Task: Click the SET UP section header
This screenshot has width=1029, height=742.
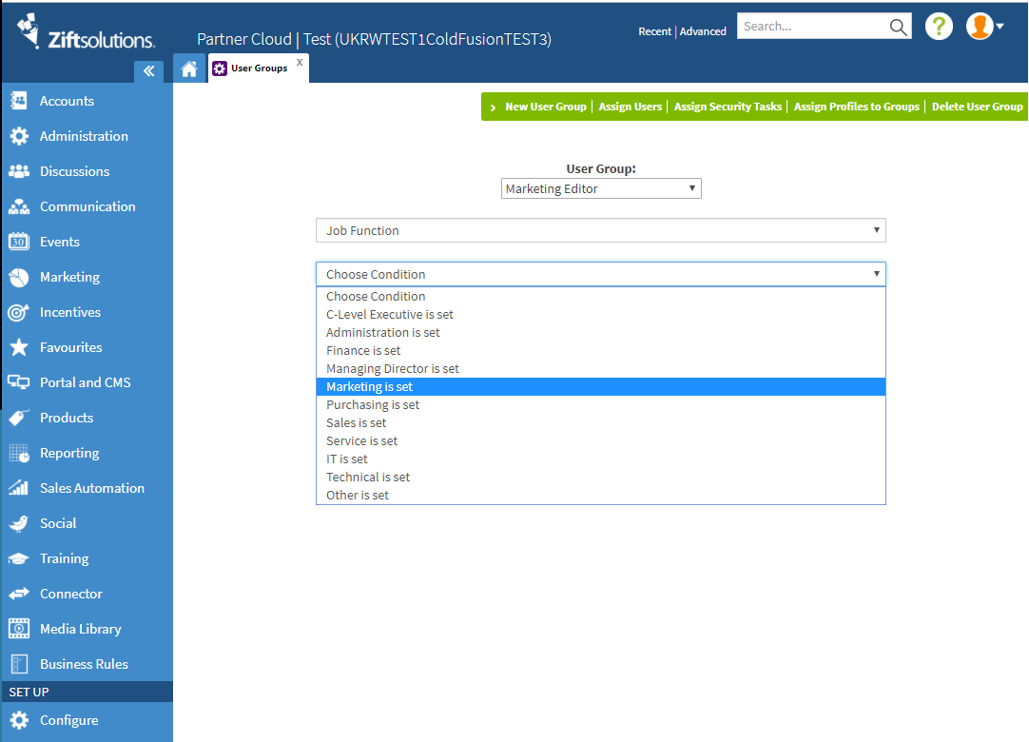Action: pyautogui.click(x=87, y=693)
